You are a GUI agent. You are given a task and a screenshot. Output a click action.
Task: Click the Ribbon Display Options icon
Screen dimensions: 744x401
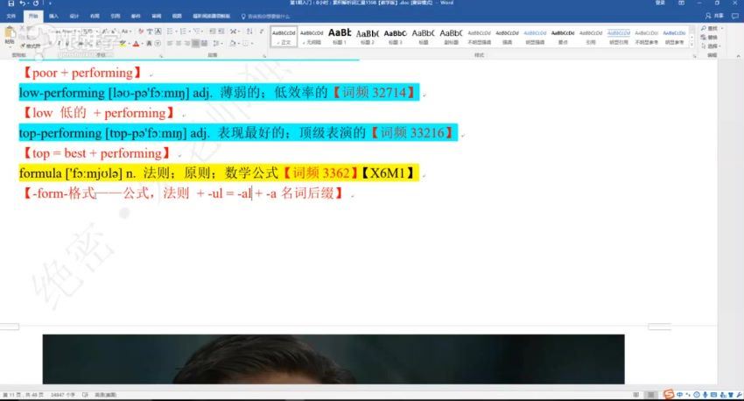(x=681, y=3)
